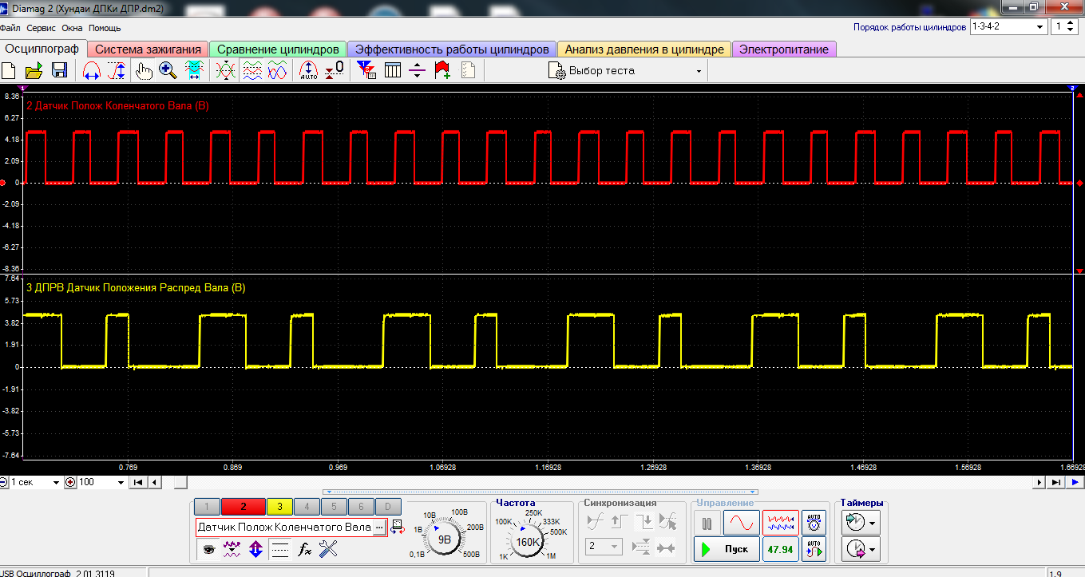The width and height of the screenshot is (1085, 577).
Task: Click the probe preset icon beside channel name
Action: pyautogui.click(x=397, y=528)
